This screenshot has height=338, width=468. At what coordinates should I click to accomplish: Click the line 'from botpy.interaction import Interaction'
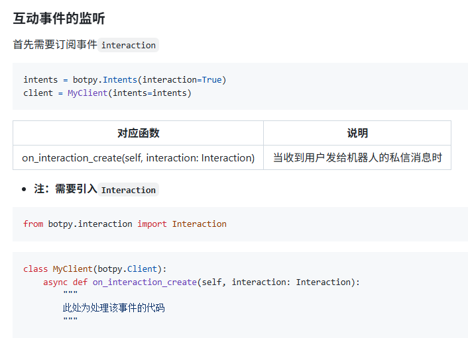click(x=125, y=224)
